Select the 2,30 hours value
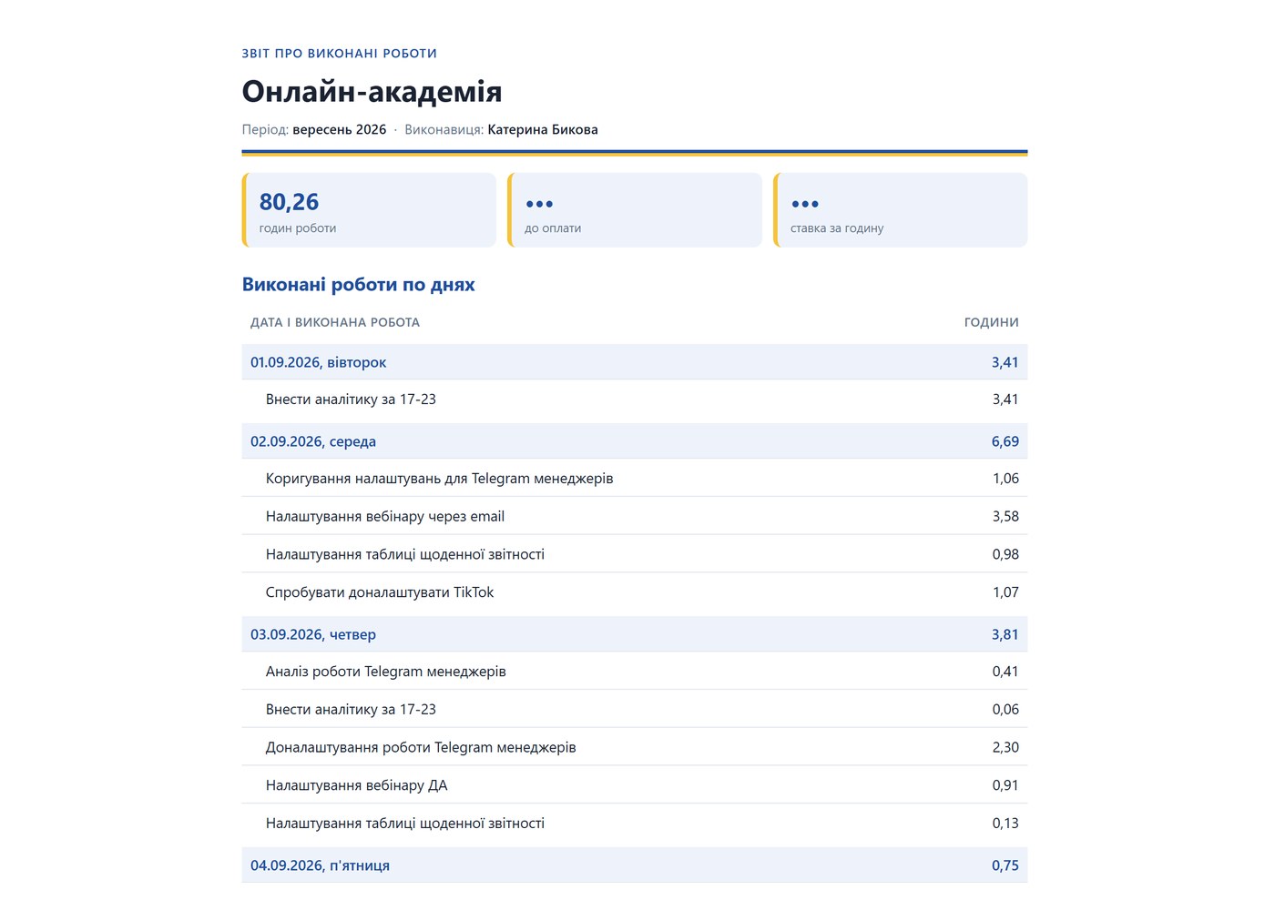The height and width of the screenshot is (910, 1275). coord(1005,748)
